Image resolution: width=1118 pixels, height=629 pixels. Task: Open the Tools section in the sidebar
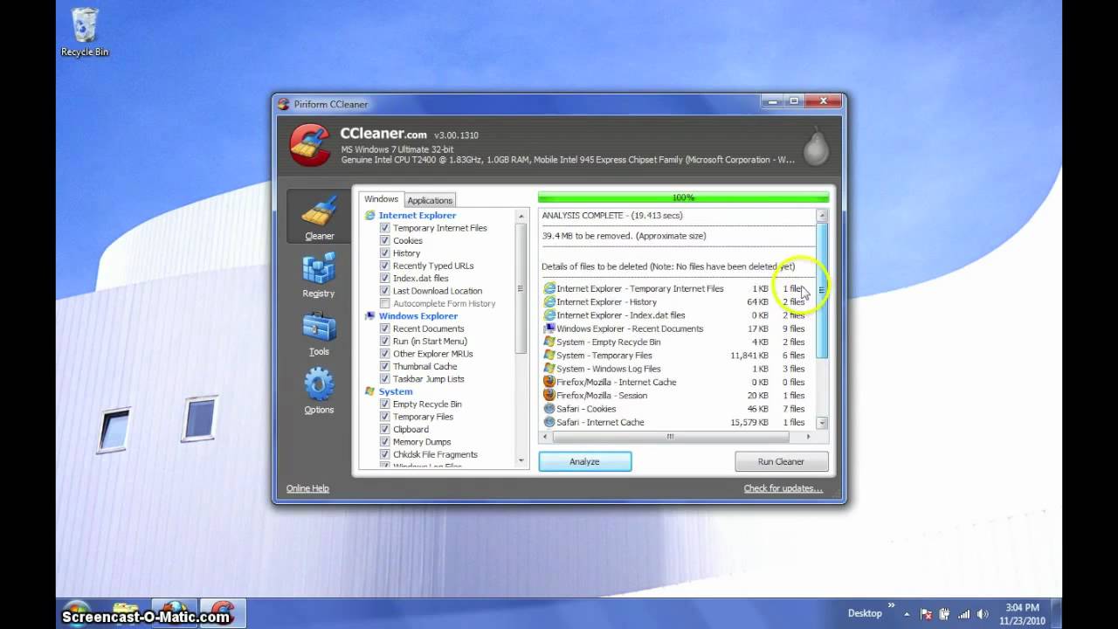[x=319, y=334]
